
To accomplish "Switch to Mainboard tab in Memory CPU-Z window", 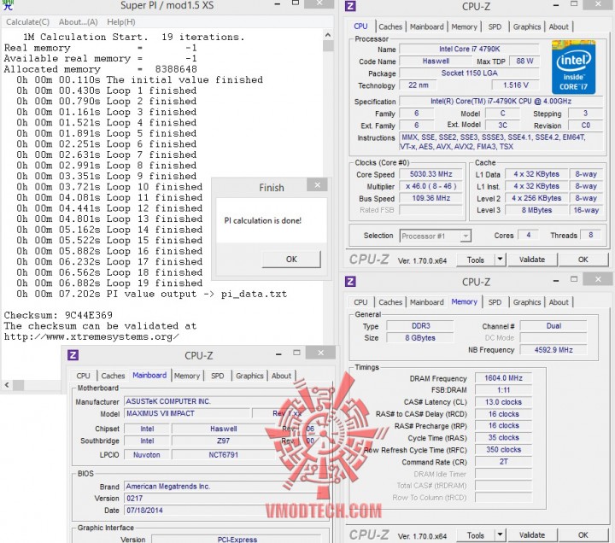I will coord(427,302).
